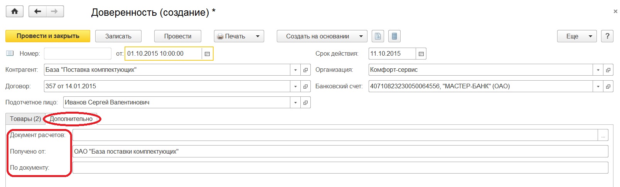
Task: Expand the Договор dropdown arrow
Action: [x=295, y=86]
